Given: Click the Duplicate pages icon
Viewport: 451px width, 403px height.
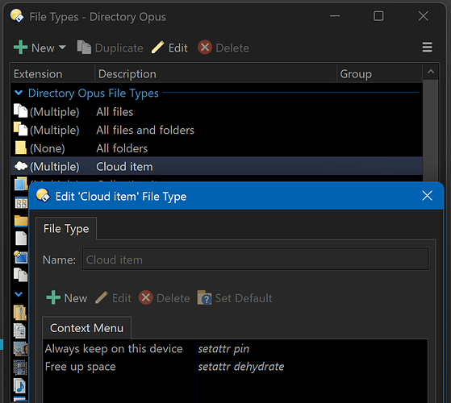Looking at the screenshot, I should click(x=84, y=48).
